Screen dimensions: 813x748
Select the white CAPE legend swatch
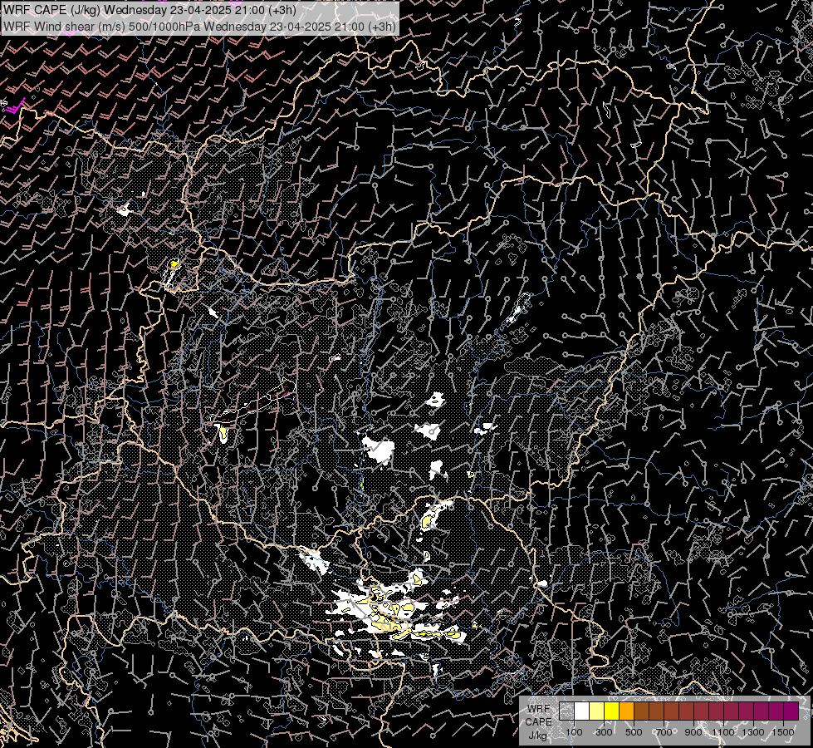click(582, 711)
